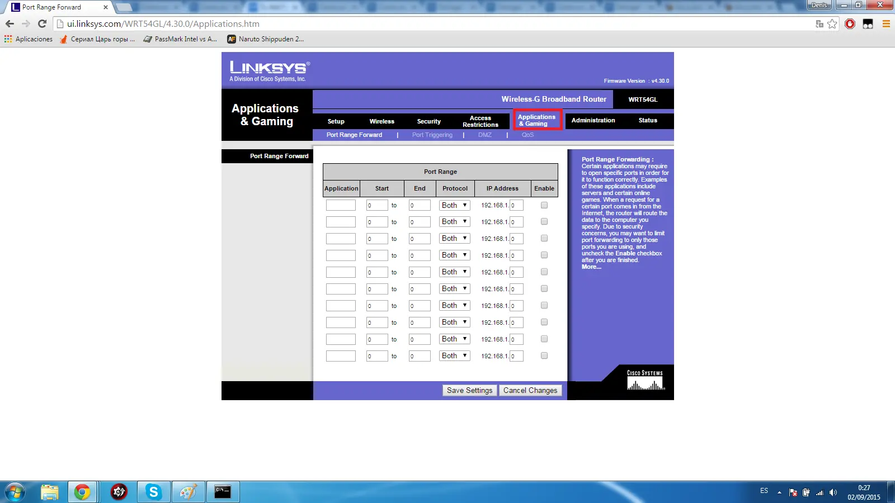
Task: Click the first row Application name field
Action: (341, 205)
